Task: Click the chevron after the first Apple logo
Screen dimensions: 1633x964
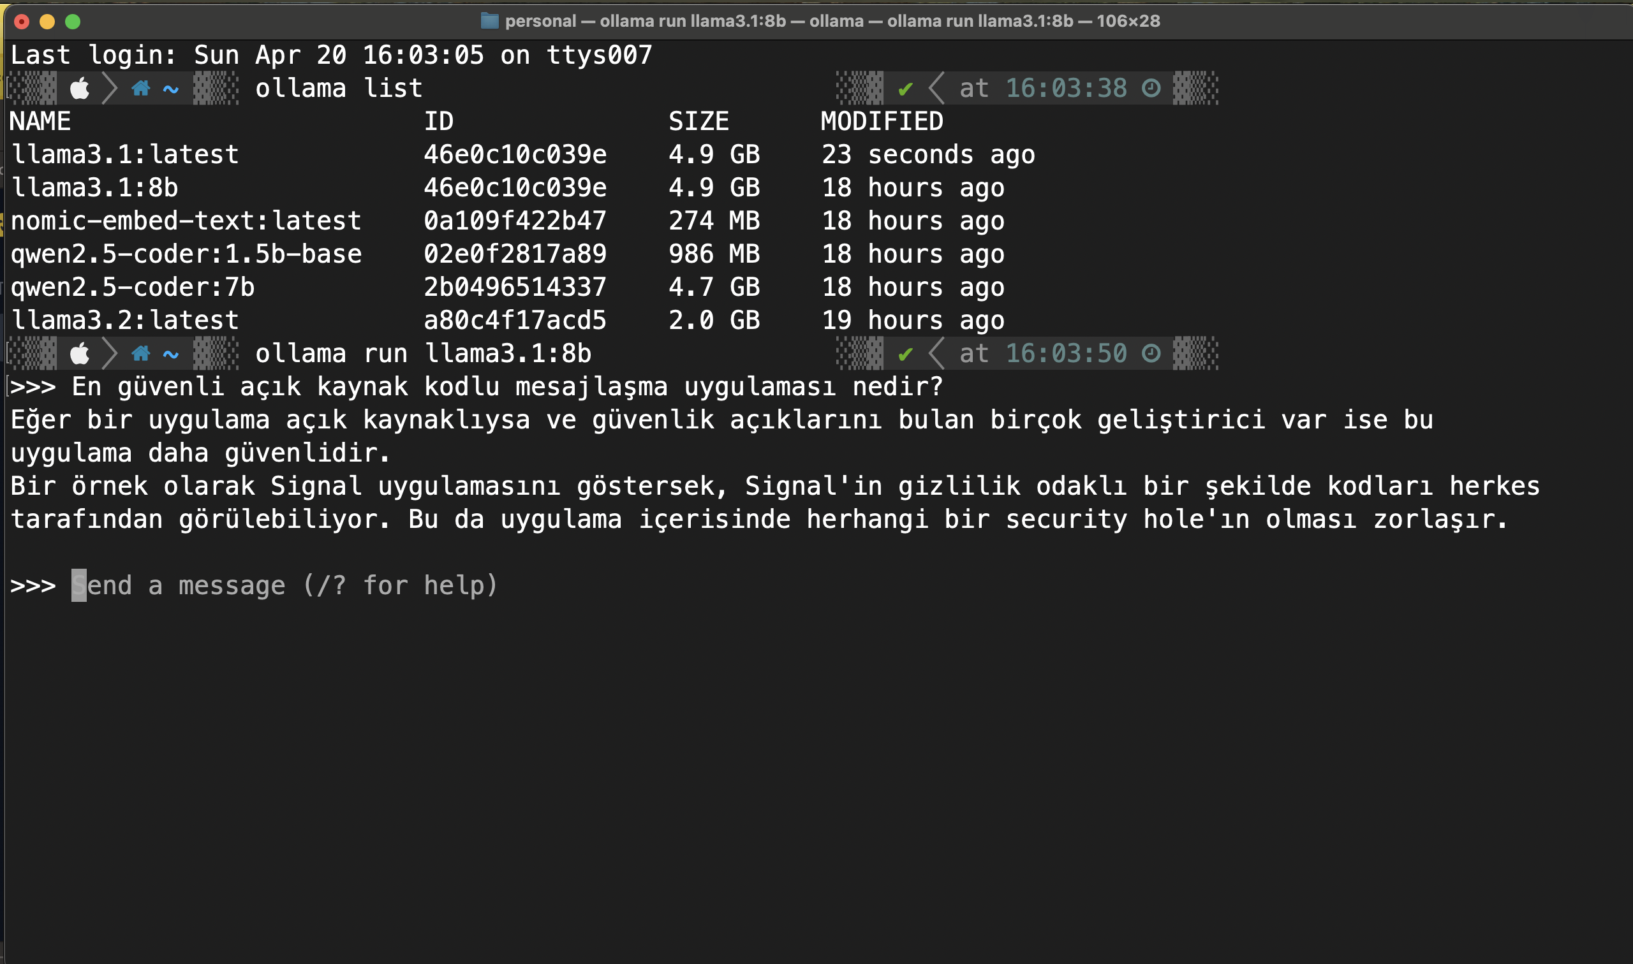Action: 110,89
